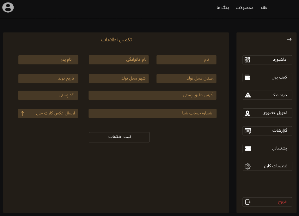Click the support ticket icon

pyautogui.click(x=248, y=148)
